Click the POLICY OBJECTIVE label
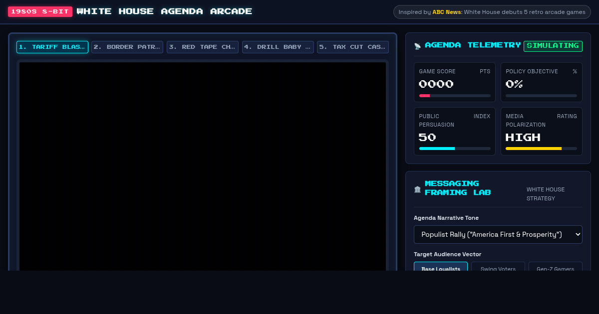The height and width of the screenshot is (314, 599). pos(532,71)
